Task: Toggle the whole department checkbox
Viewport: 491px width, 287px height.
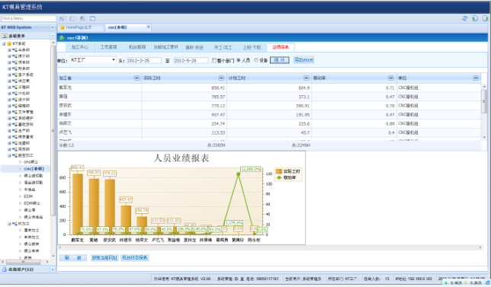Action: pyautogui.click(x=214, y=60)
